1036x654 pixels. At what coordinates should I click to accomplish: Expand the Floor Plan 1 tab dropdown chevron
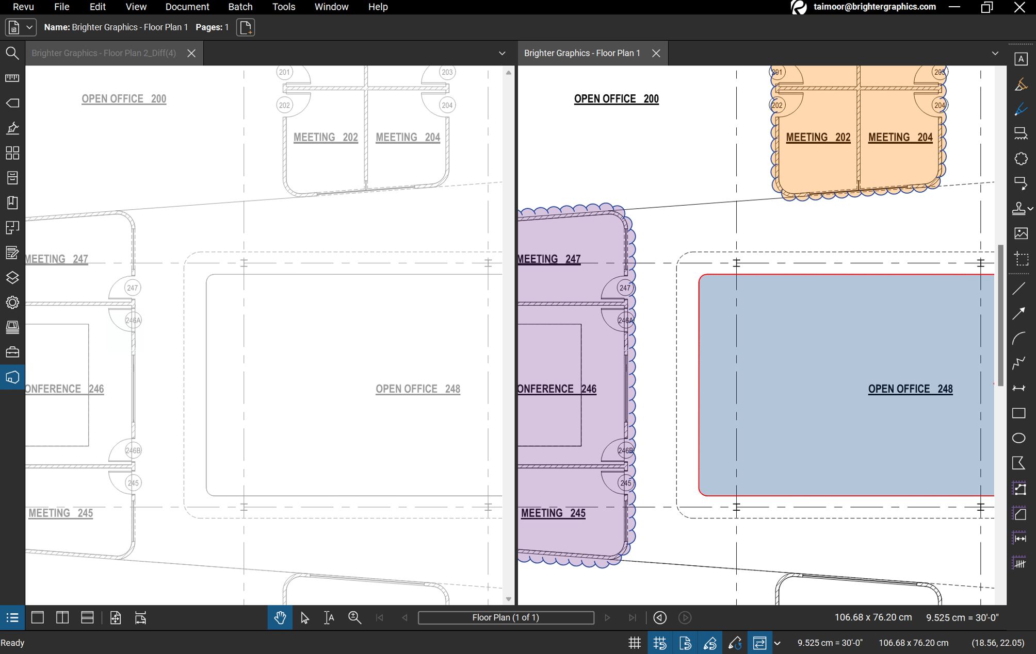(x=995, y=53)
